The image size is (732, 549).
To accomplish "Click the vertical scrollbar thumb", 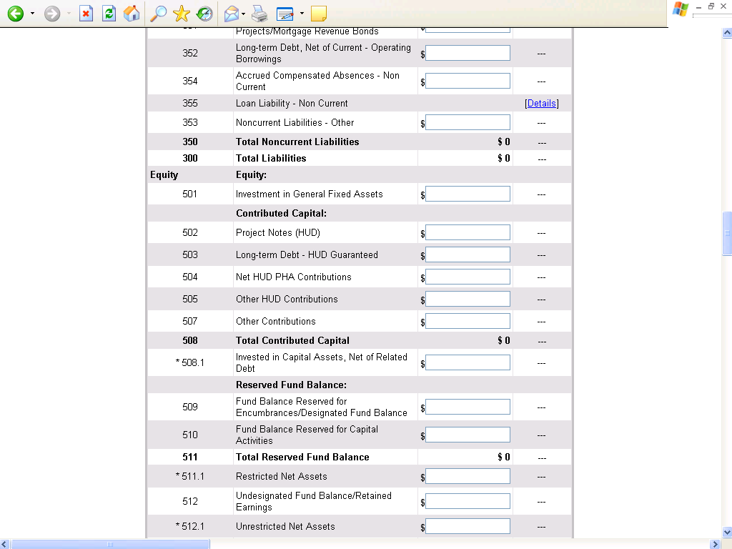I will coord(727,233).
